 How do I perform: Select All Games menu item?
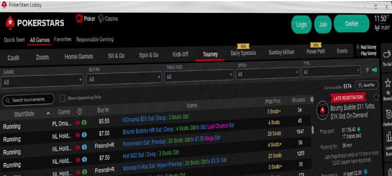point(40,40)
